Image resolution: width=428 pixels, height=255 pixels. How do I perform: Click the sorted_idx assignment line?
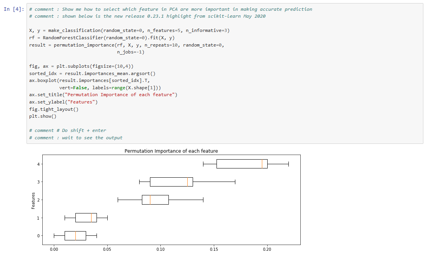pos(92,73)
